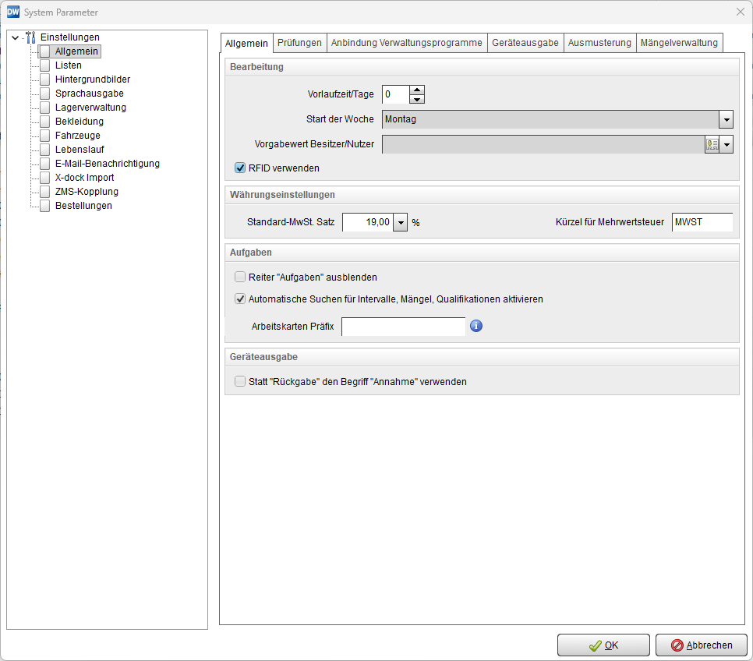Open the Mängelverwaltung tab
Screen dimensions: 753x661
coord(678,43)
